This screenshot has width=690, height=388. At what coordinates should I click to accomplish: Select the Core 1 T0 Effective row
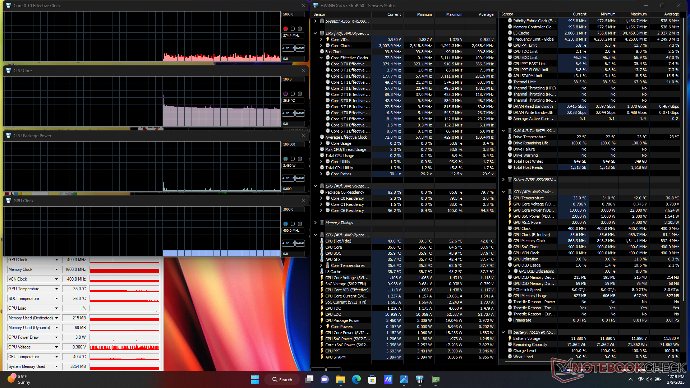[x=350, y=76]
